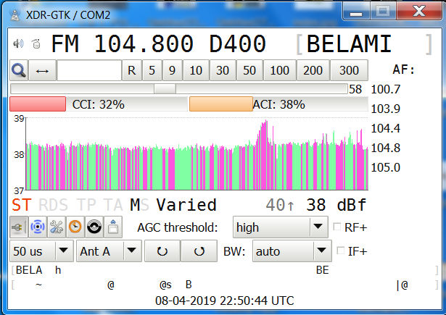The width and height of the screenshot is (446, 315).
Task: Click the date and UTC time text
Action: pyautogui.click(x=224, y=301)
